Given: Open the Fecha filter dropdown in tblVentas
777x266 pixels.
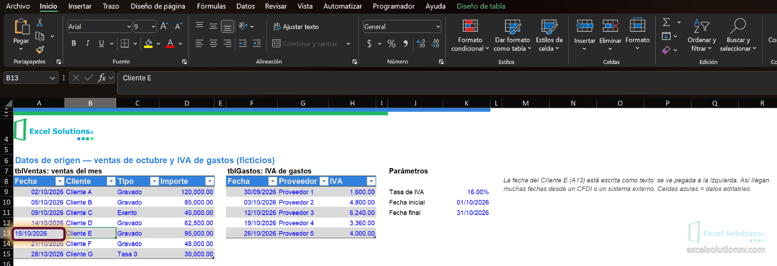Looking at the screenshot, I should pyautogui.click(x=60, y=181).
